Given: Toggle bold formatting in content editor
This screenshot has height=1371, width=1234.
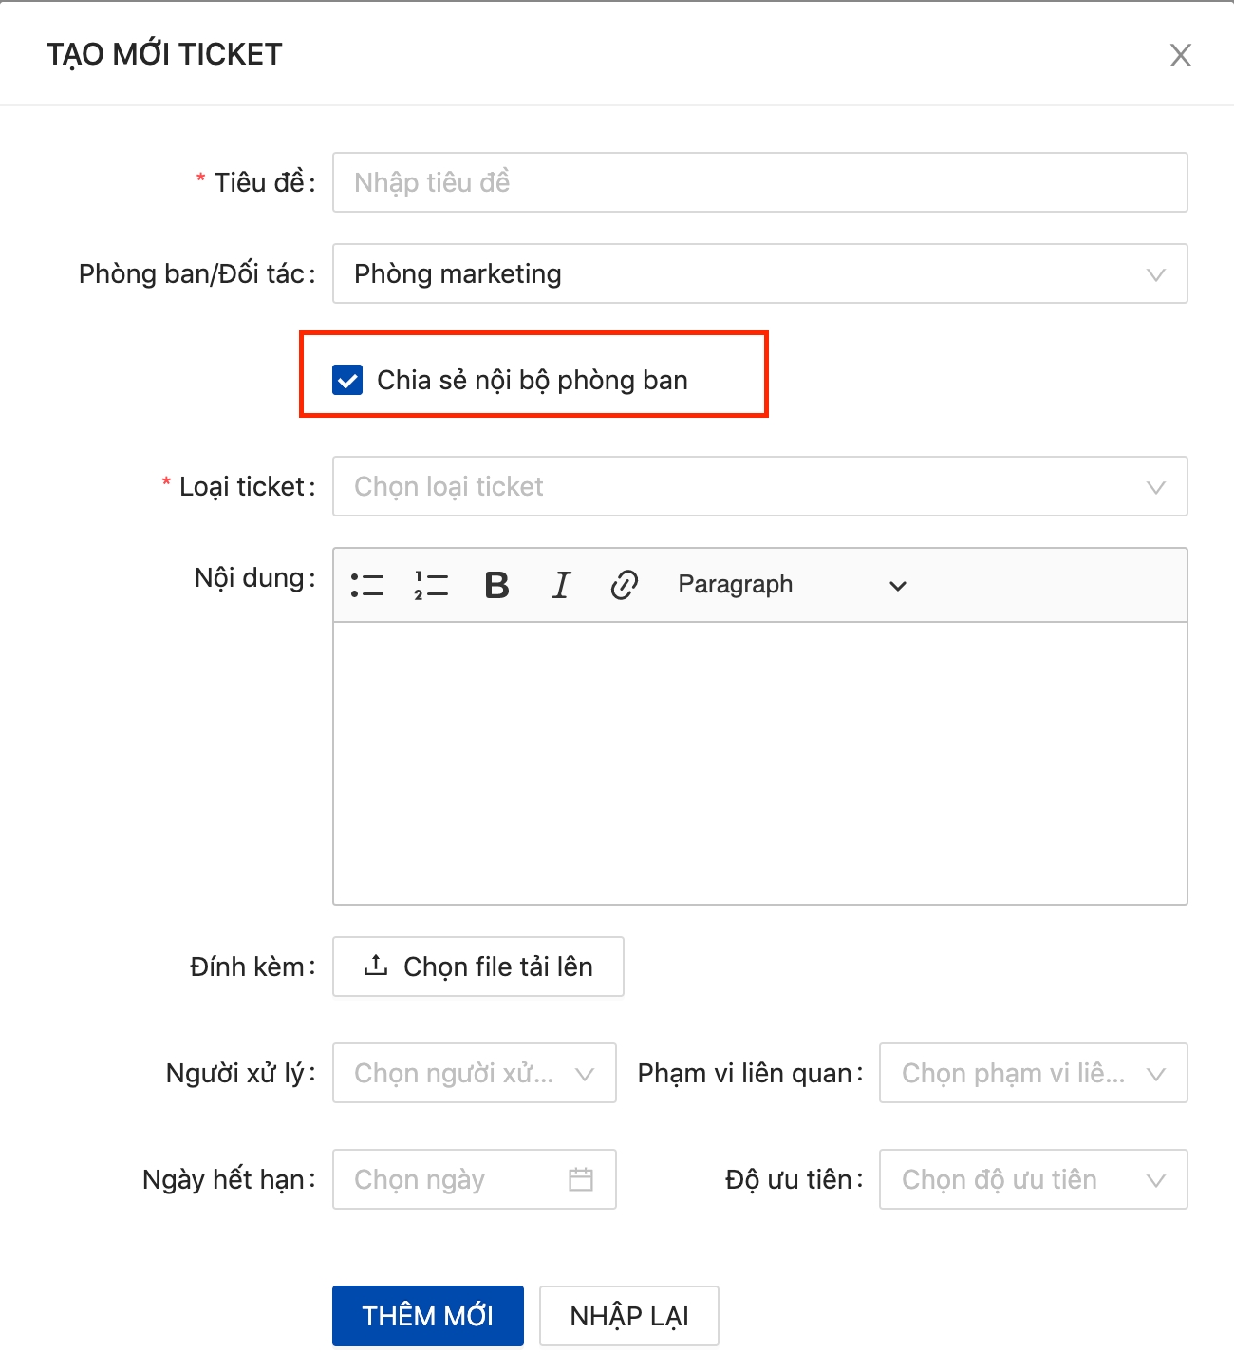Looking at the screenshot, I should click(496, 585).
